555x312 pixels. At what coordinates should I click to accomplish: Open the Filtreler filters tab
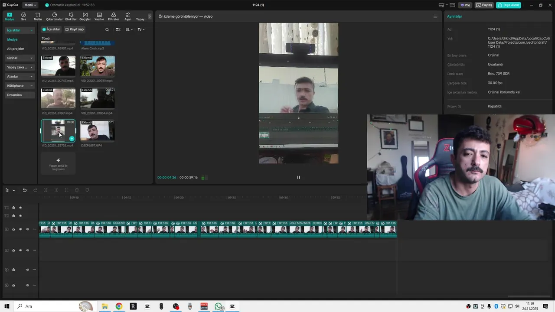click(x=113, y=16)
